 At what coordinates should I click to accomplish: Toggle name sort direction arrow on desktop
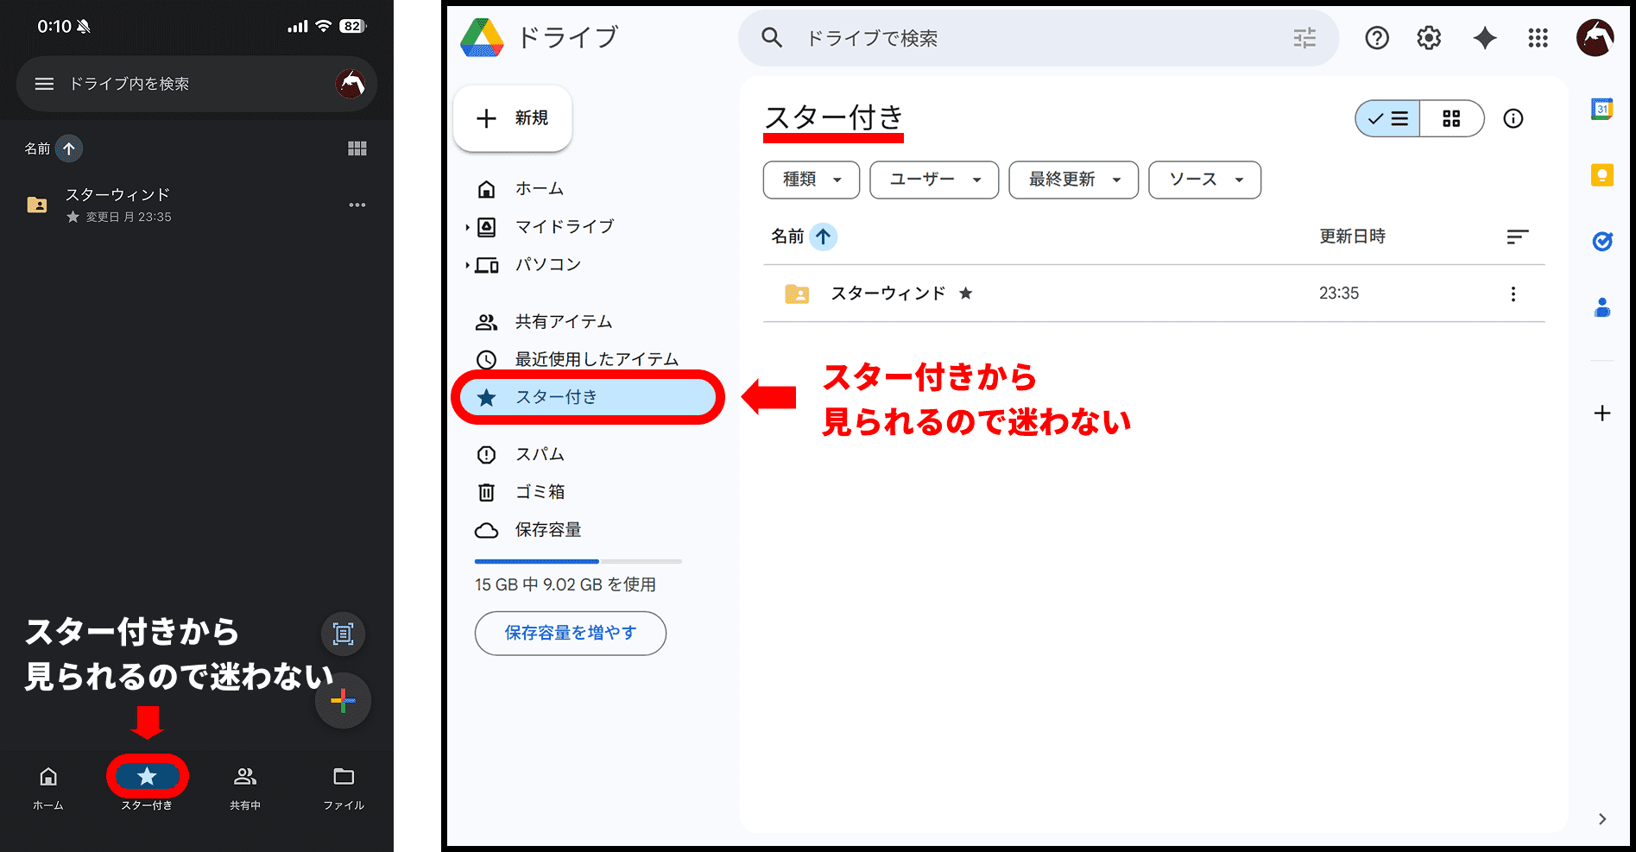pos(824,237)
